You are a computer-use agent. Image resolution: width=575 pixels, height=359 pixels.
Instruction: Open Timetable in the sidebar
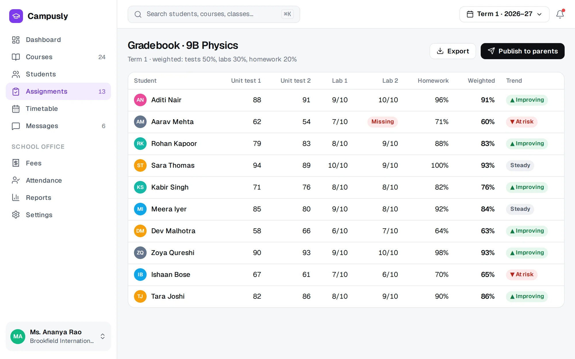pyautogui.click(x=58, y=109)
